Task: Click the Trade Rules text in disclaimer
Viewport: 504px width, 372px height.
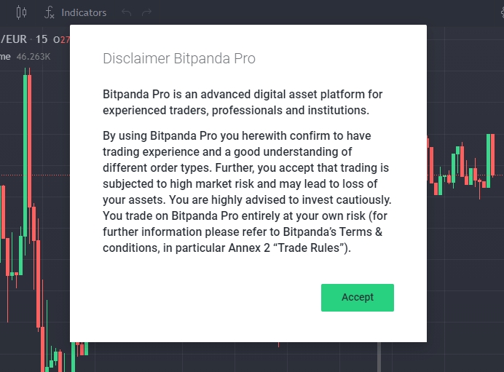Action: [309, 248]
